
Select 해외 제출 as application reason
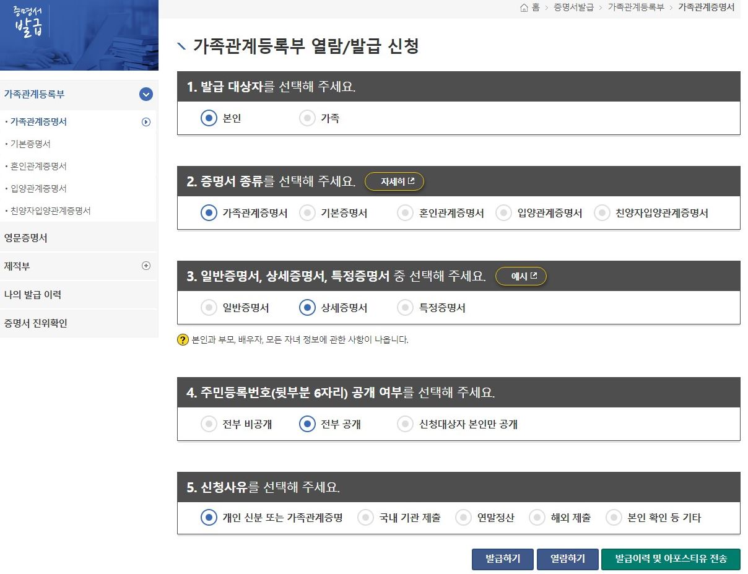pyautogui.click(x=537, y=518)
